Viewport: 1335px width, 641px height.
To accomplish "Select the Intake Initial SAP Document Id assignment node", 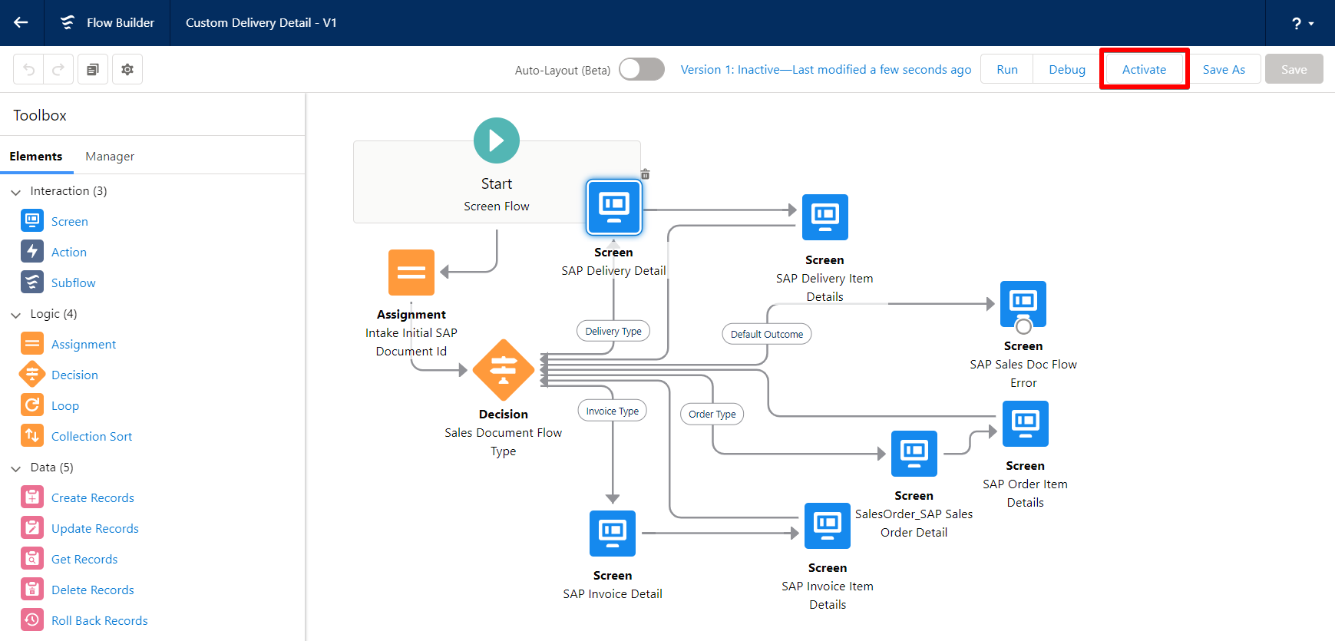I will coord(411,273).
